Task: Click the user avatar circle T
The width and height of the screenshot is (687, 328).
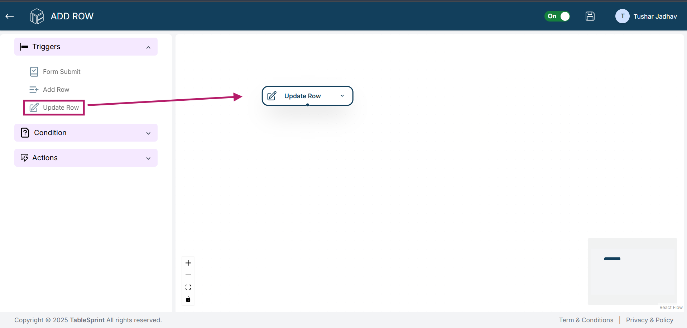Action: coord(622,16)
